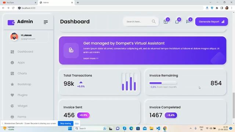The image size is (235, 132).
Task: Click the Generate Report button
Action: coord(211,22)
